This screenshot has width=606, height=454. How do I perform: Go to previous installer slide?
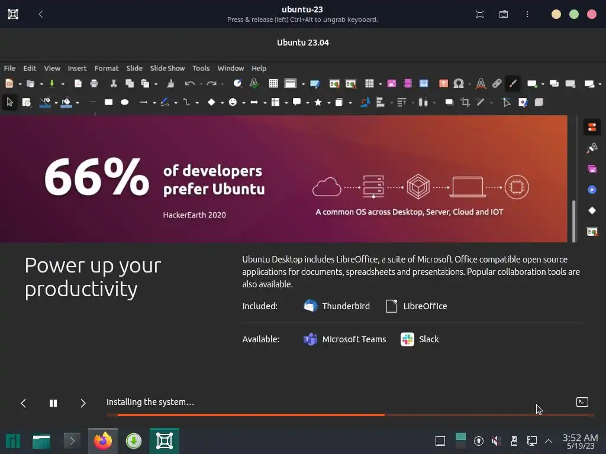tap(23, 403)
